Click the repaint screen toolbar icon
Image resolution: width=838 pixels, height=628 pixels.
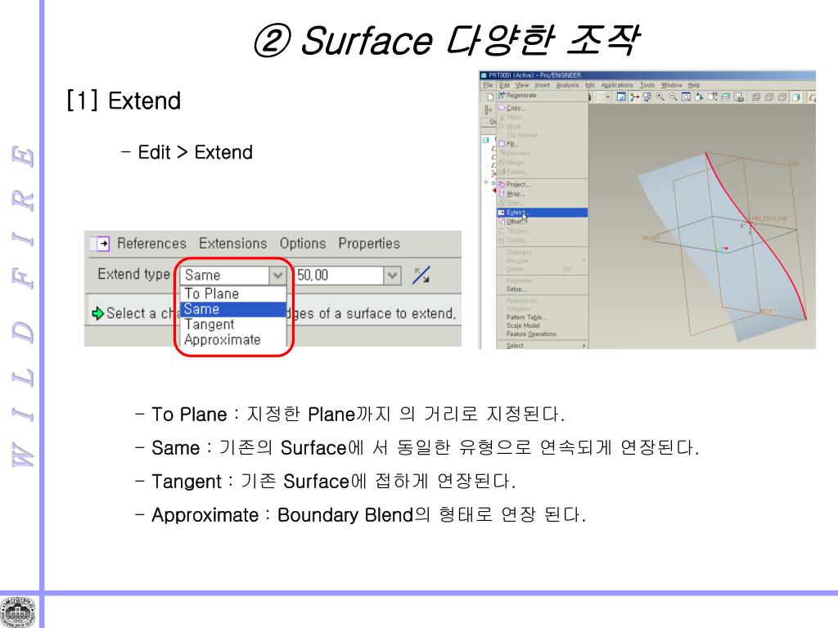tap(621, 96)
